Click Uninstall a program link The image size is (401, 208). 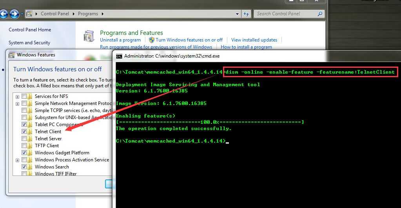[x=120, y=40]
